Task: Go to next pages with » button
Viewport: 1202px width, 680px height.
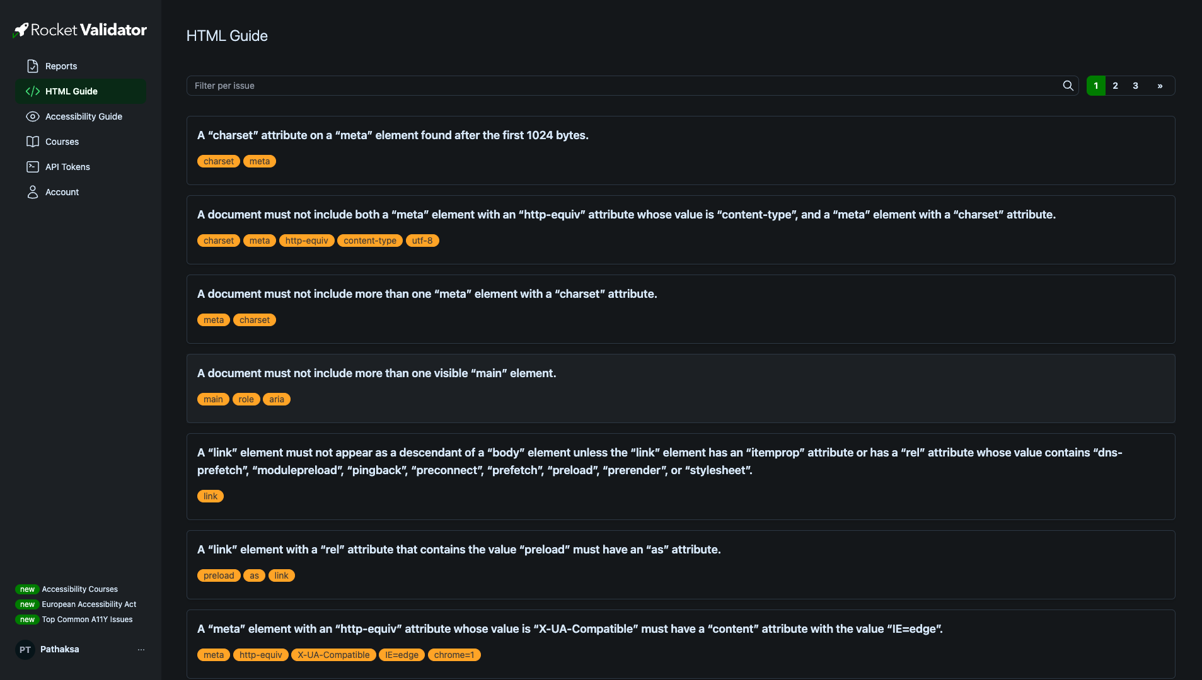Action: point(1160,86)
